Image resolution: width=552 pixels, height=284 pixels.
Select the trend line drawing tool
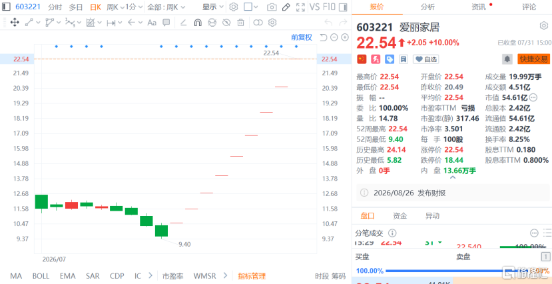[x=29, y=23]
